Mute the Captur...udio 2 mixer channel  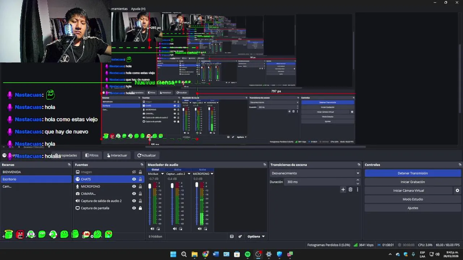[x=175, y=229]
